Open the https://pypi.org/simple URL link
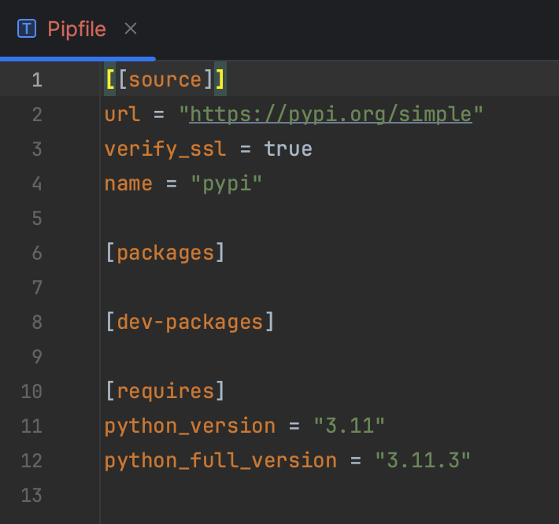 tap(331, 115)
